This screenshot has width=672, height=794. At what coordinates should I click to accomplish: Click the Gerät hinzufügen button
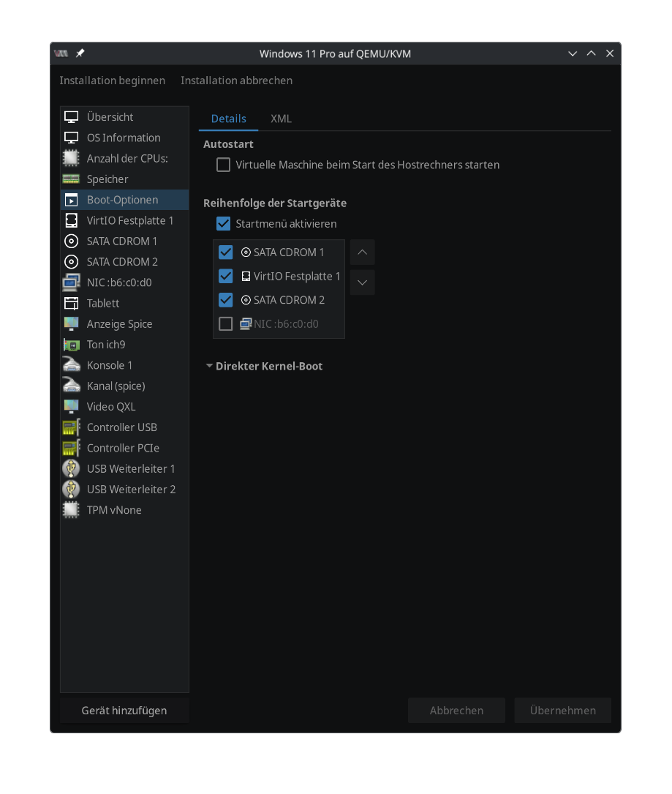coord(124,711)
